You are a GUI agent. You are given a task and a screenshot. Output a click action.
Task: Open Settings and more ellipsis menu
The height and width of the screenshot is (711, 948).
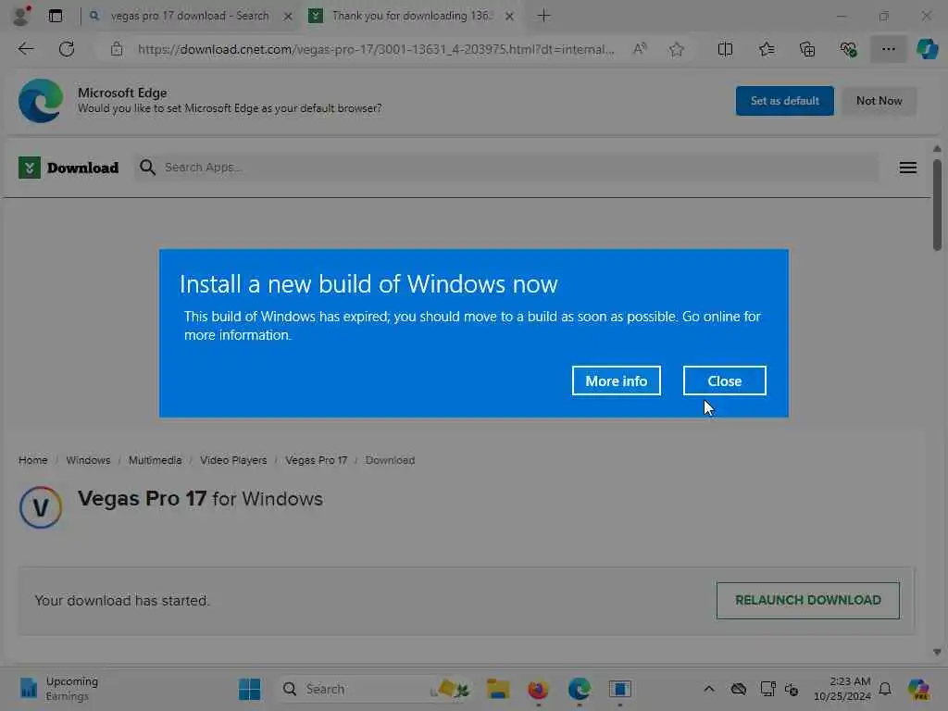coord(888,49)
